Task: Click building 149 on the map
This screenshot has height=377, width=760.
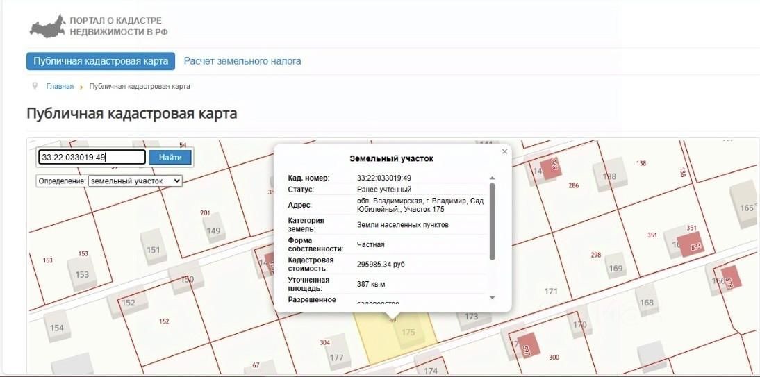Action: (x=213, y=229)
